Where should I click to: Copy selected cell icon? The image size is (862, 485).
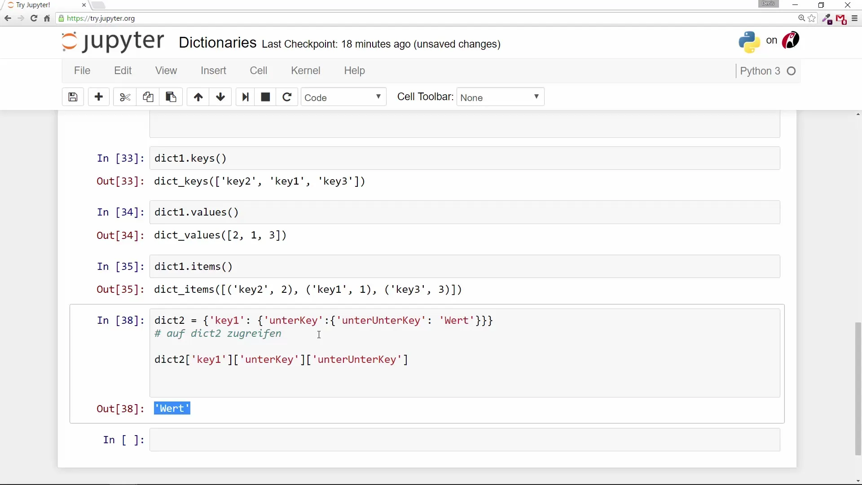pyautogui.click(x=148, y=97)
